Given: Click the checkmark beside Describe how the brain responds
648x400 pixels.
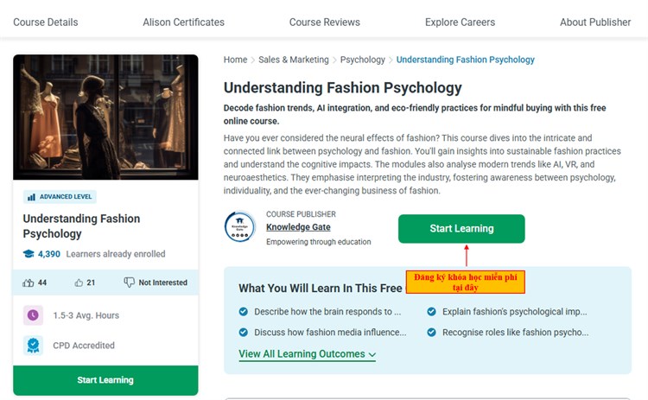Looking at the screenshot, I should [x=244, y=312].
